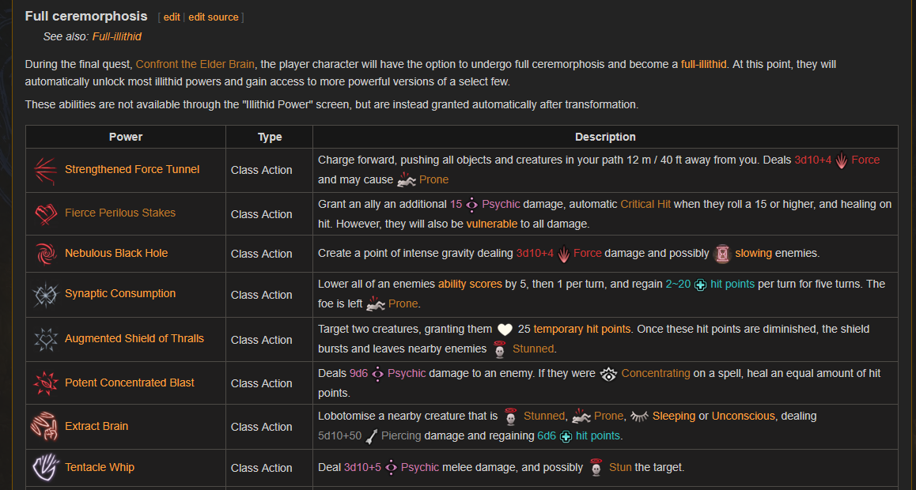Click the ability scores link
Image resolution: width=916 pixels, height=490 pixels.
pos(470,285)
